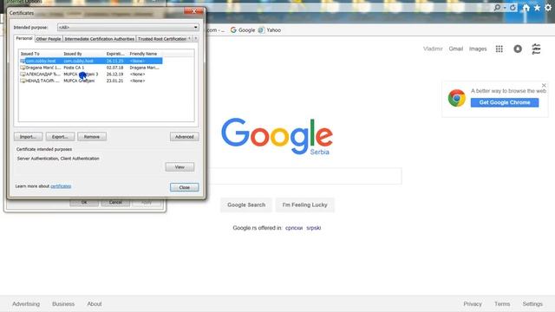
Task: Sort by the Expiration column header
Action: point(116,54)
